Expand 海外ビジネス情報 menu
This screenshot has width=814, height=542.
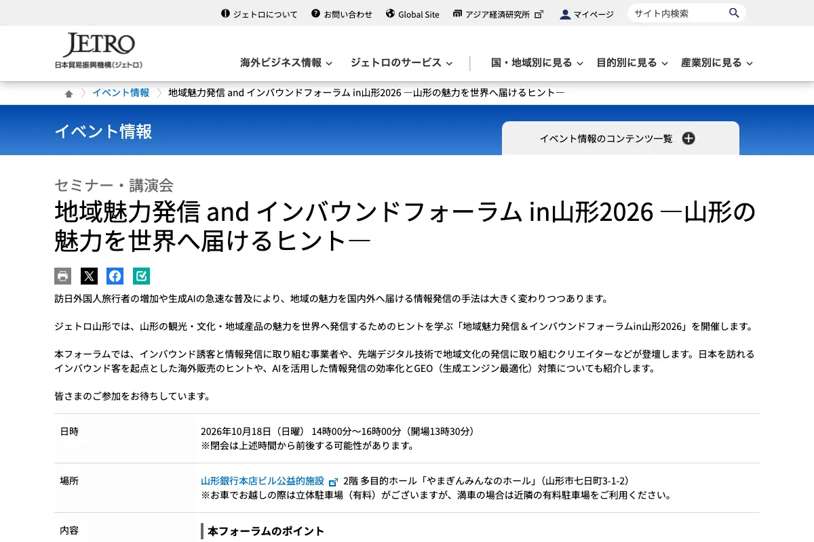point(286,62)
